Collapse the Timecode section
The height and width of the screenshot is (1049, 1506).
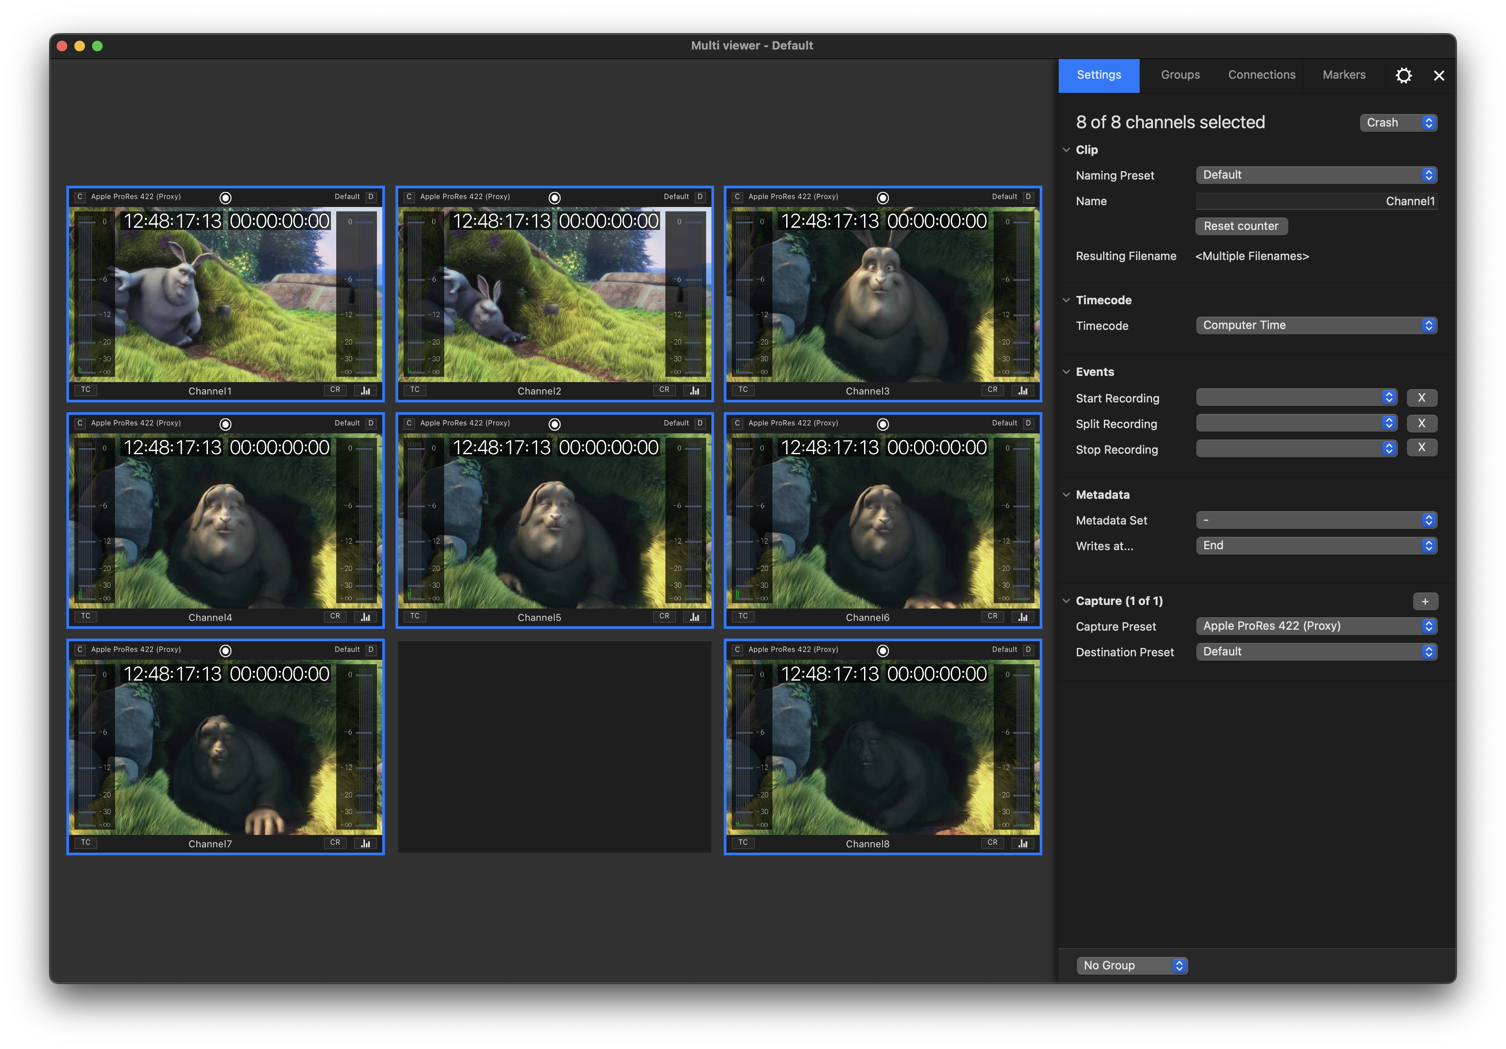pyautogui.click(x=1066, y=300)
